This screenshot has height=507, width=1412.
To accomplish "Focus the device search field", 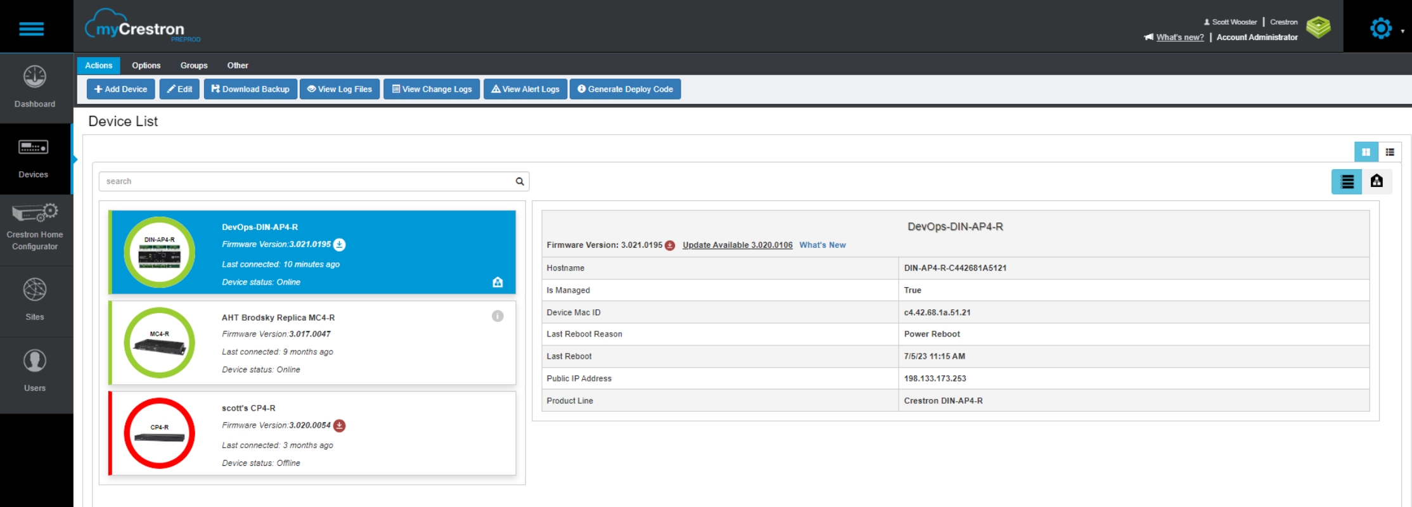I will 314,181.
